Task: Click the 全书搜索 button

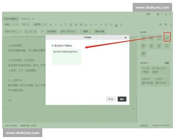Action: tap(51, 32)
